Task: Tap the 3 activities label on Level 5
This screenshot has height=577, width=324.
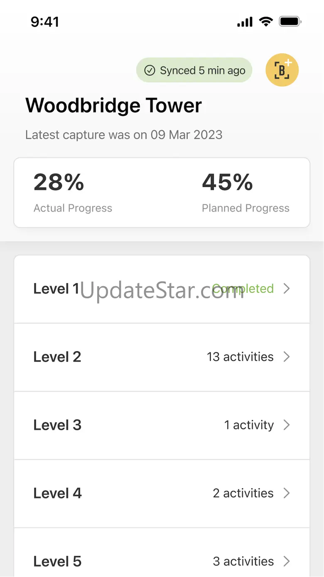Action: [243, 562]
